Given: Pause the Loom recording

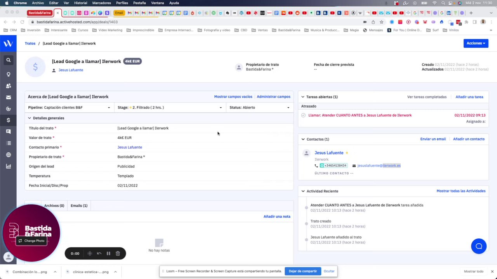Looking at the screenshot, I should click(108, 253).
